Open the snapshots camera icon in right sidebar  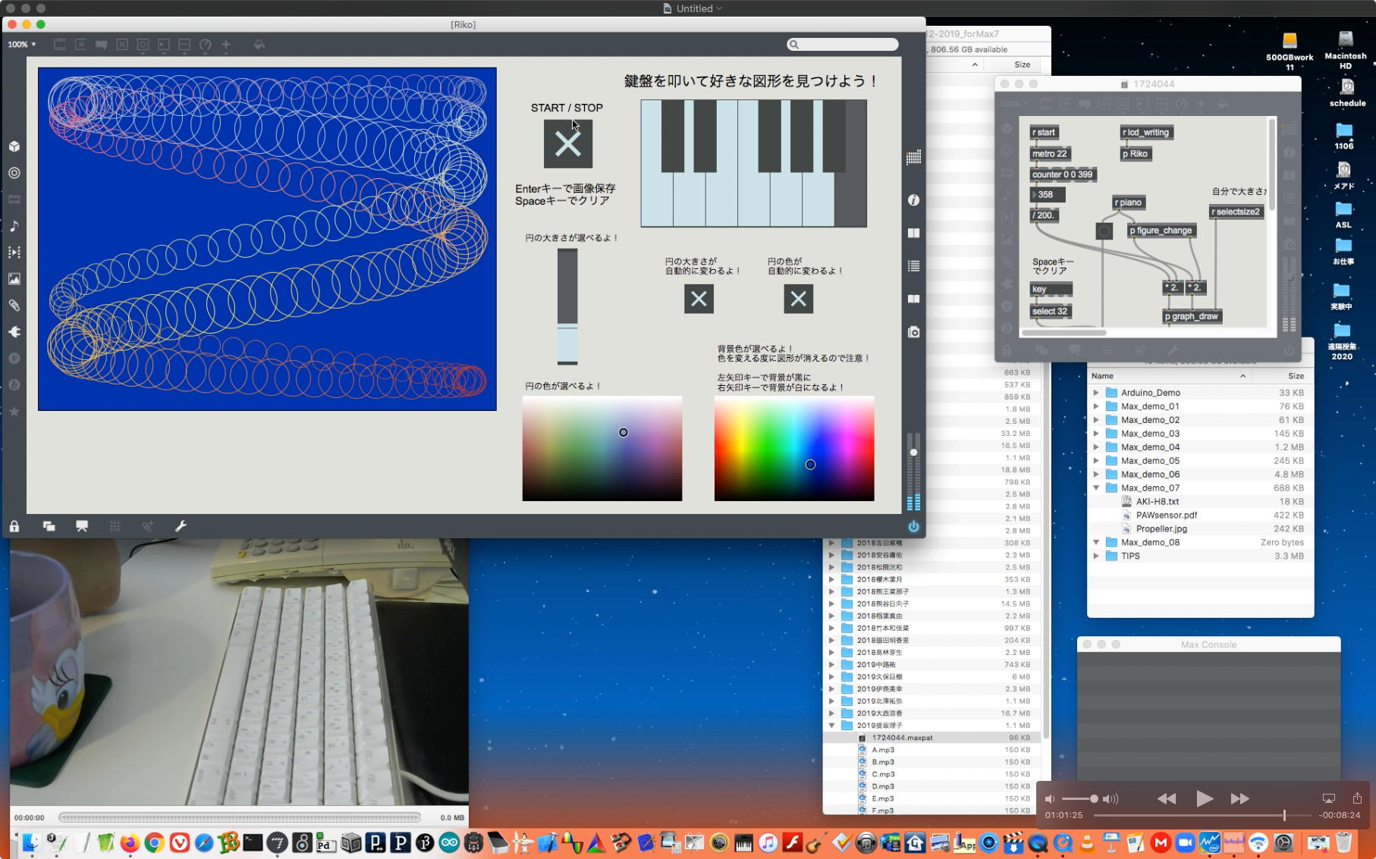coord(913,332)
